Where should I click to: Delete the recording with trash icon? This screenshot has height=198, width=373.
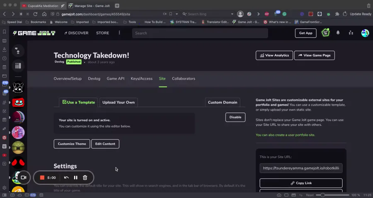click(x=85, y=178)
